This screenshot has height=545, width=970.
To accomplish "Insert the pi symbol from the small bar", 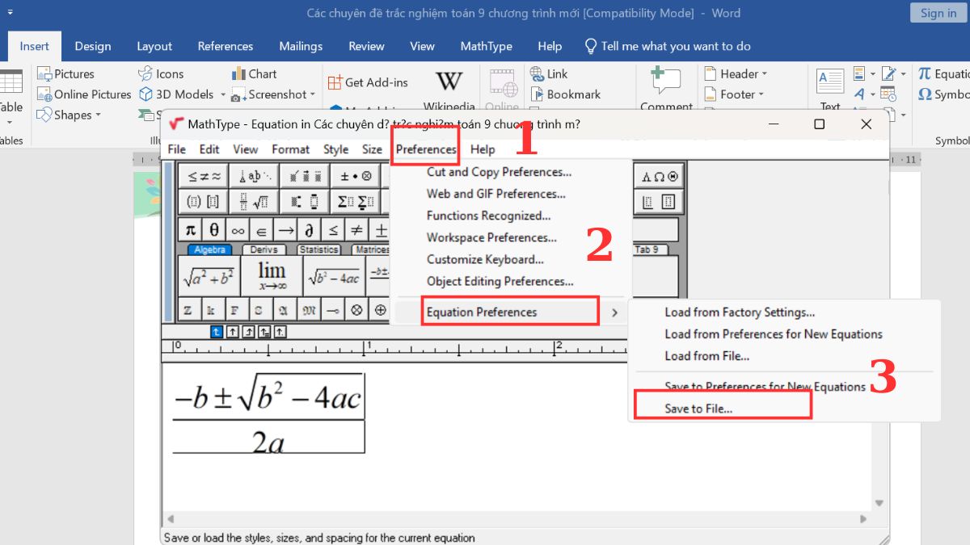I will (190, 229).
